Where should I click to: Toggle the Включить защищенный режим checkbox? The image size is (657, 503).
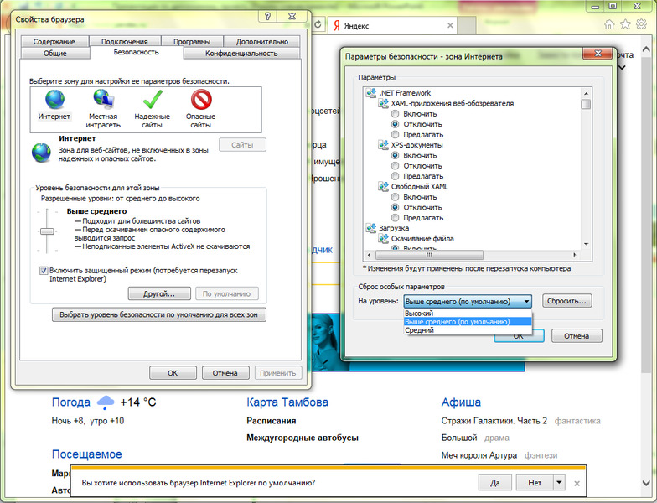pos(44,270)
